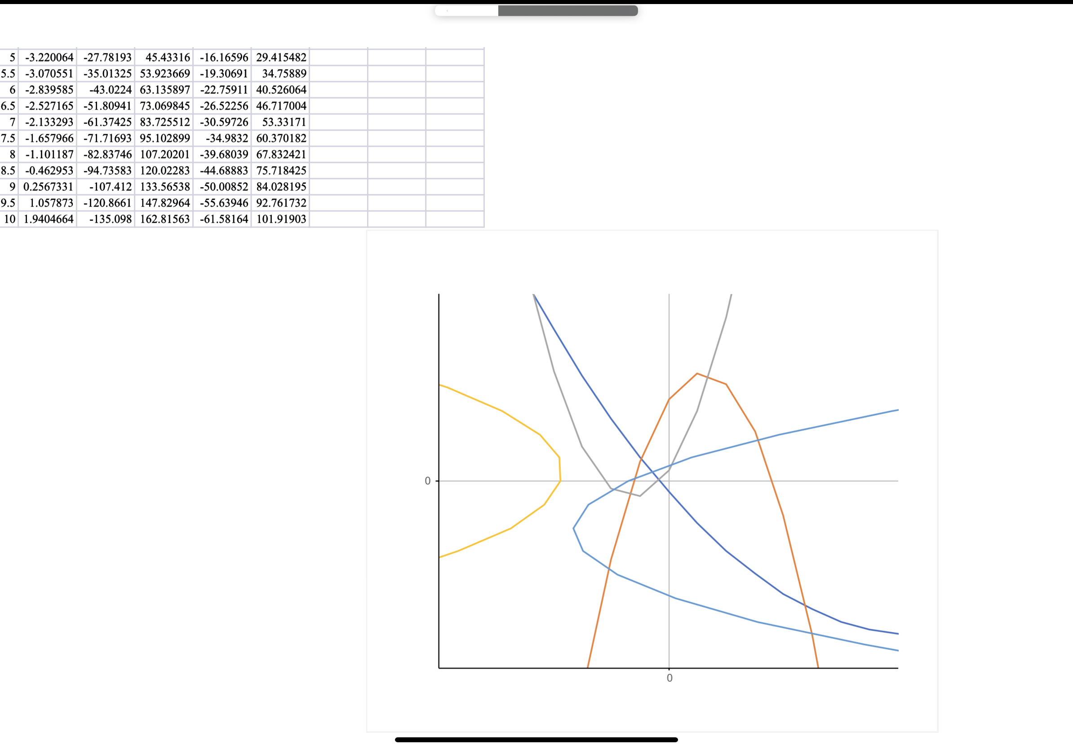Click the horizontal axis 0 label
Image resolution: width=1073 pixels, height=749 pixels.
tap(669, 678)
